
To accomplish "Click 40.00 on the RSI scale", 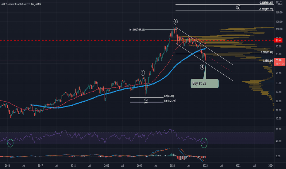I will (x=279, y=141).
